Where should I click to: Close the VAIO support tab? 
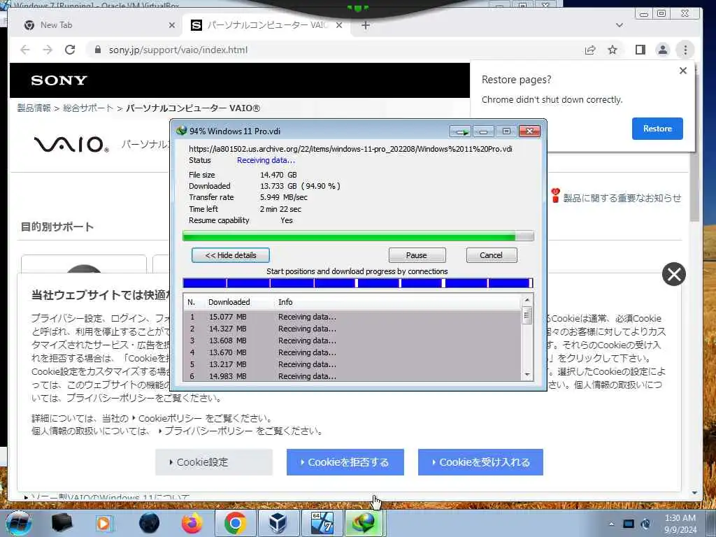pos(339,25)
